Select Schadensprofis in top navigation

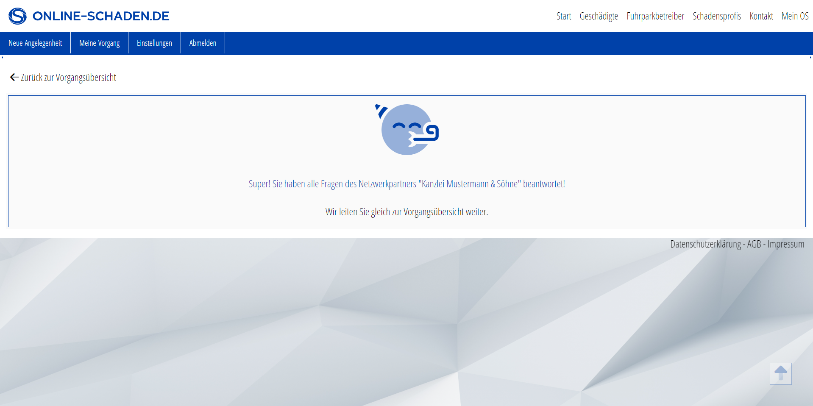717,16
